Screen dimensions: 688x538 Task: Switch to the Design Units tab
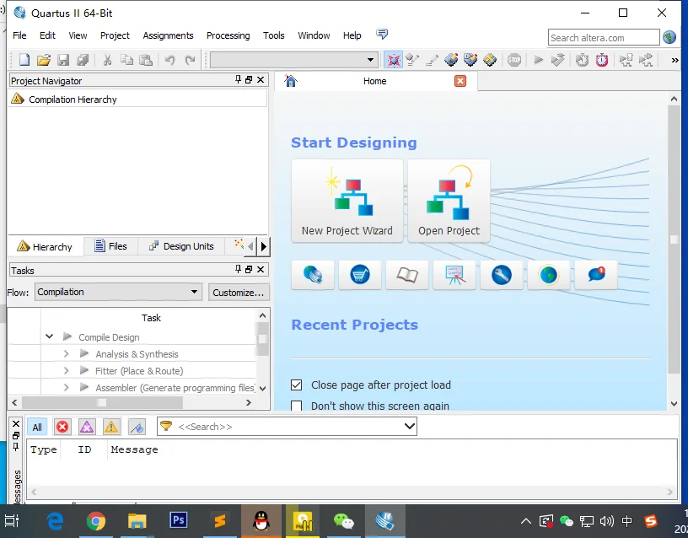181,246
